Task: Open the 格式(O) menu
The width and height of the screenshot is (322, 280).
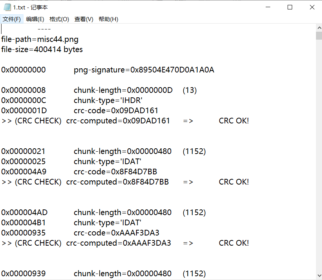Action: coord(59,19)
